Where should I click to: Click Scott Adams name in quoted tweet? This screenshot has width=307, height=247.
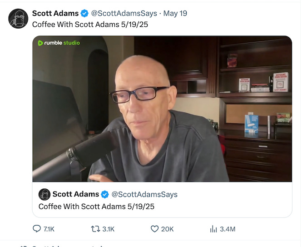point(76,194)
